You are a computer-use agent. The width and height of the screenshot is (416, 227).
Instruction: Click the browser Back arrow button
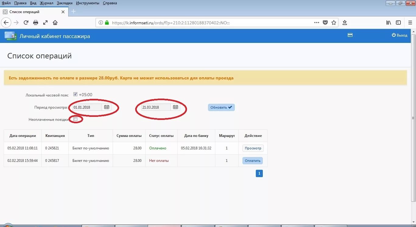(x=6, y=23)
